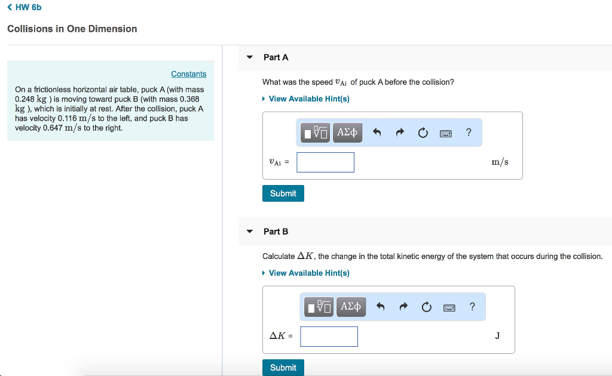This screenshot has width=612, height=376.
Task: Open the keyboard icon in Part B toolbar
Action: [449, 307]
